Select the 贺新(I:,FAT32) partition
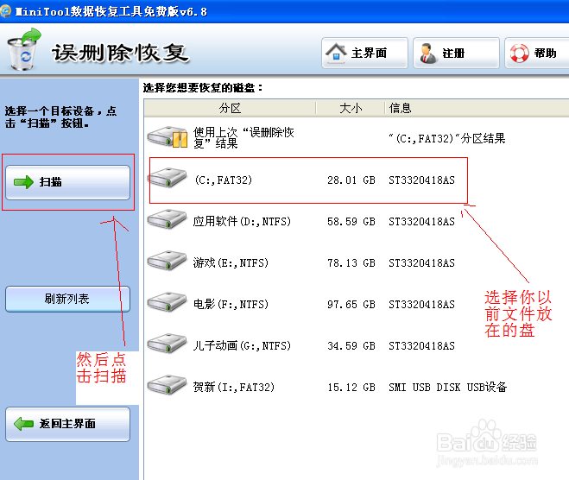The image size is (569, 480). [x=234, y=387]
